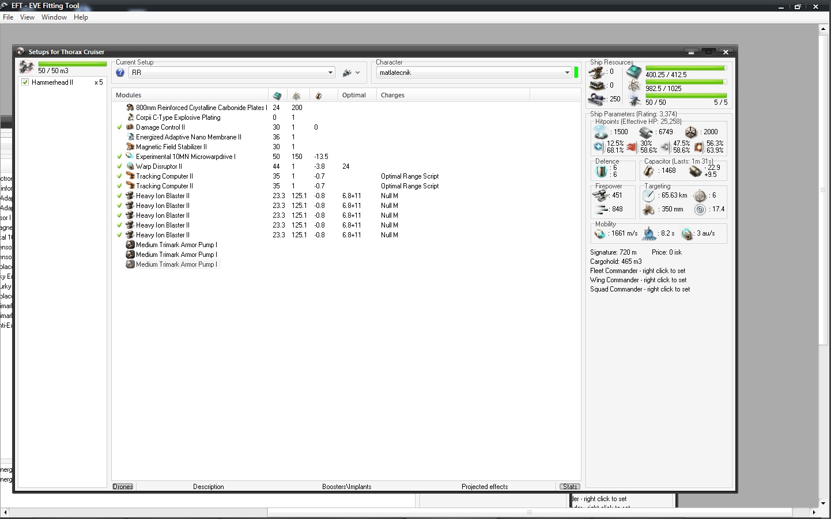831x519 pixels.
Task: Switch to the Projected effects tab
Action: tap(485, 487)
